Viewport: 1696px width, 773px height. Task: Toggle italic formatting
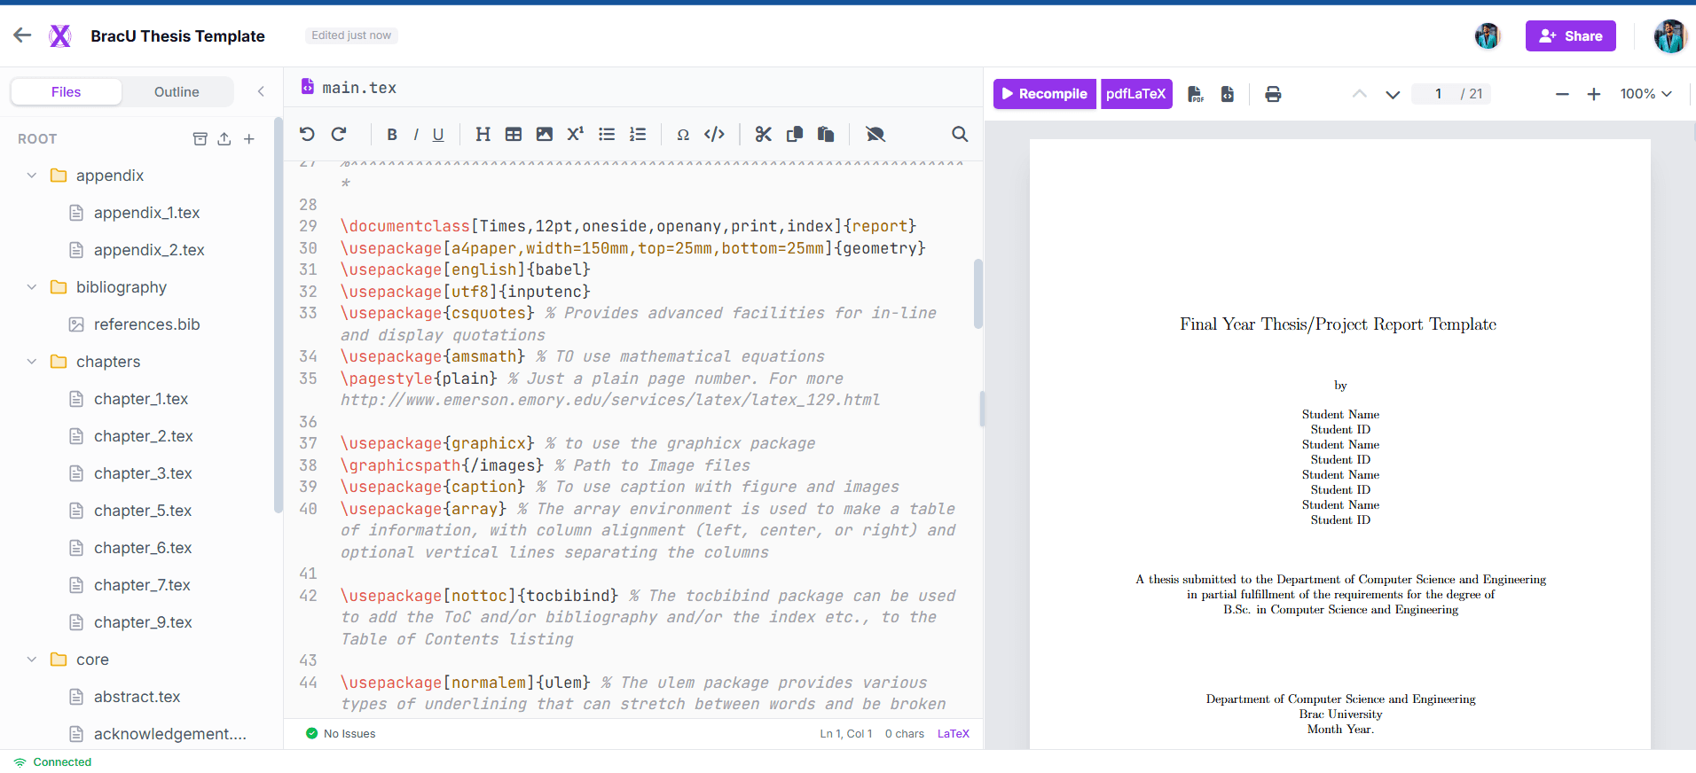[x=416, y=134]
